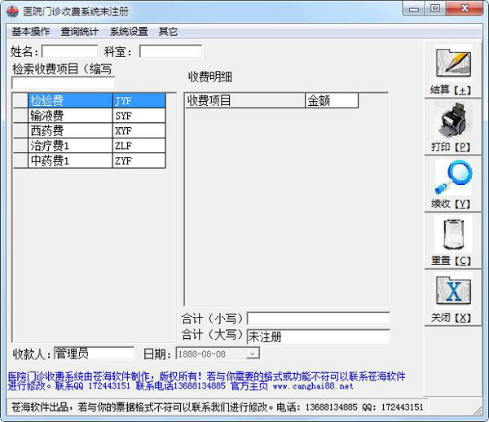Screen dimensions: 489x422
Task: Open the 日期 date dropdown arrow
Action: tap(253, 354)
